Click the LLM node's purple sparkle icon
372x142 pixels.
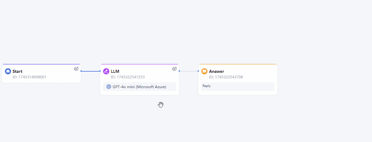pyautogui.click(x=106, y=71)
